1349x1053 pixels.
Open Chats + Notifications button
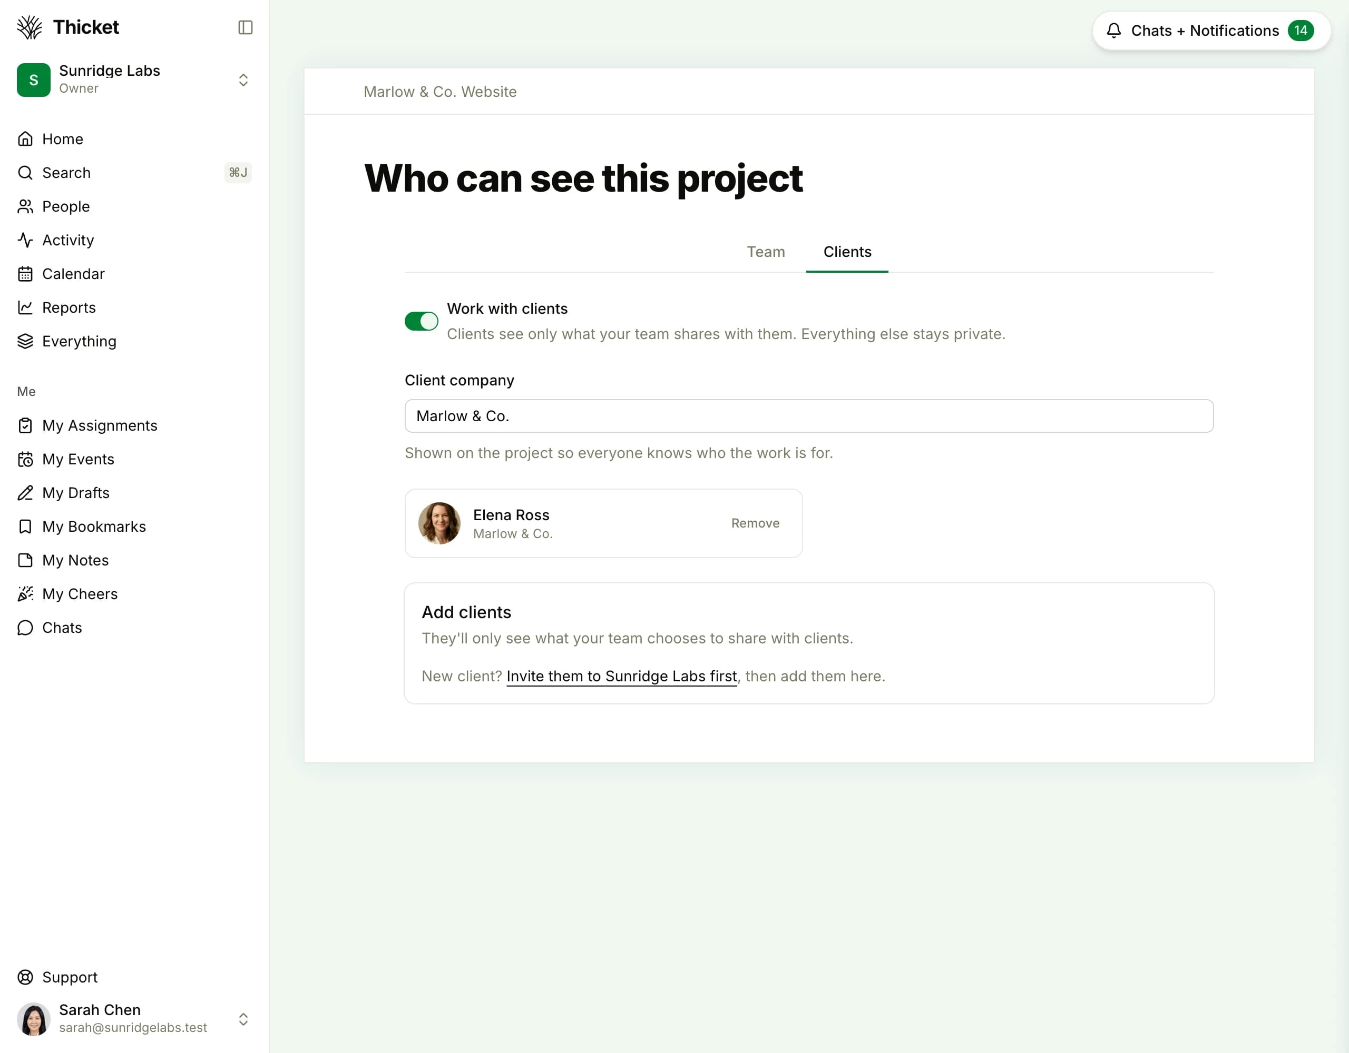(x=1211, y=30)
